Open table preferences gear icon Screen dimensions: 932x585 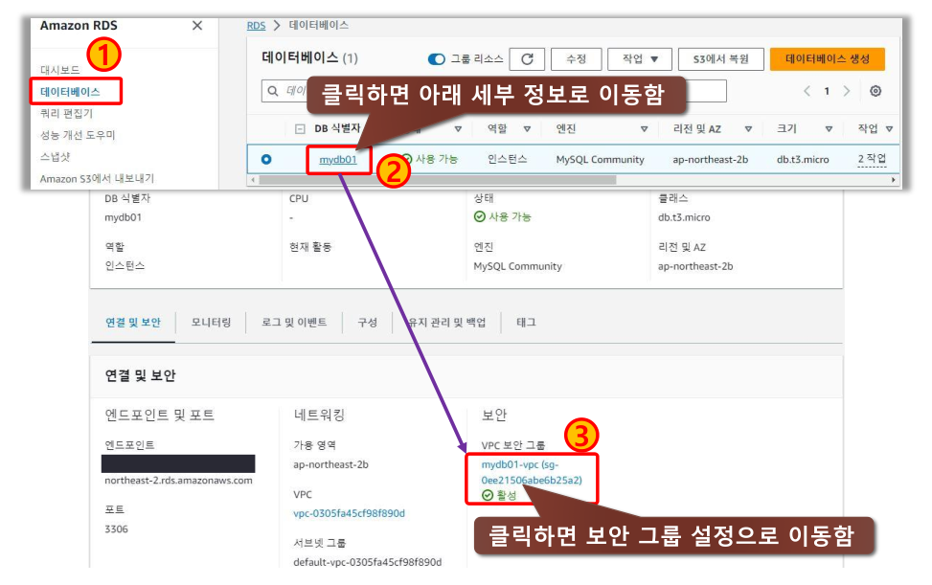coord(875,91)
